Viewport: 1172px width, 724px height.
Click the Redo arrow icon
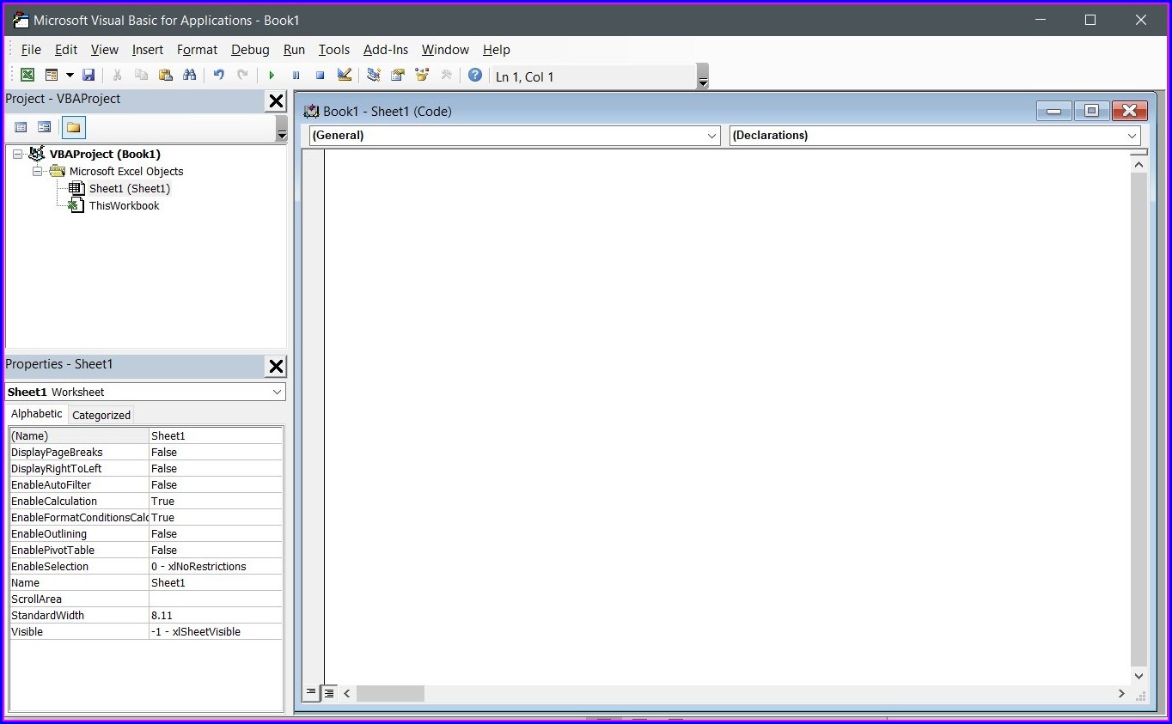(243, 76)
